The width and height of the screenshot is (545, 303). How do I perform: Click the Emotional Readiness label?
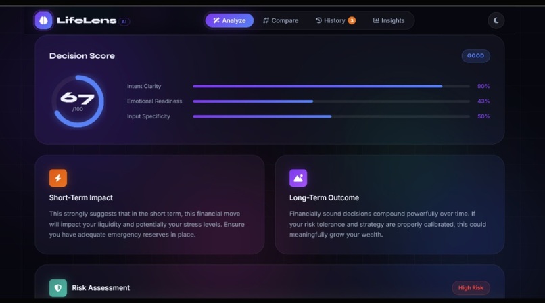pyautogui.click(x=154, y=101)
